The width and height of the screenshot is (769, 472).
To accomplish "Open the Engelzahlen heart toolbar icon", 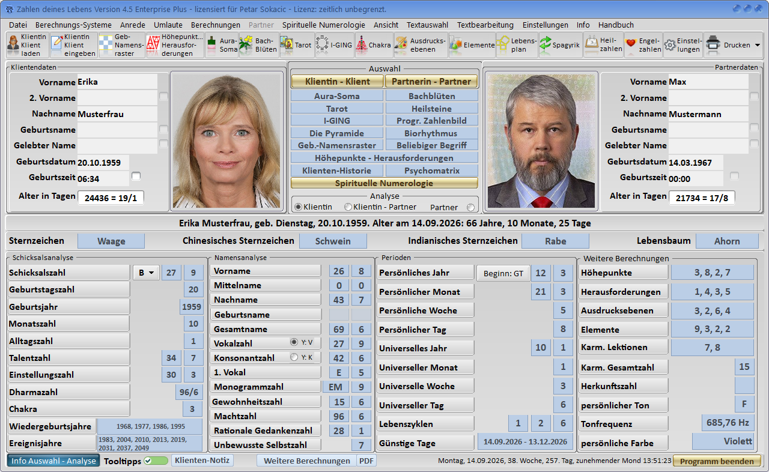I will pyautogui.click(x=643, y=45).
